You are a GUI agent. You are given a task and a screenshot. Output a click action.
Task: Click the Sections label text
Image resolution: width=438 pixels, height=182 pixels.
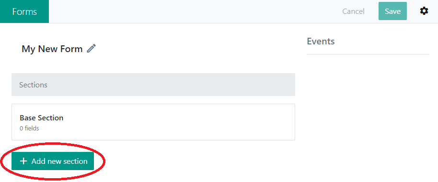pos(33,85)
